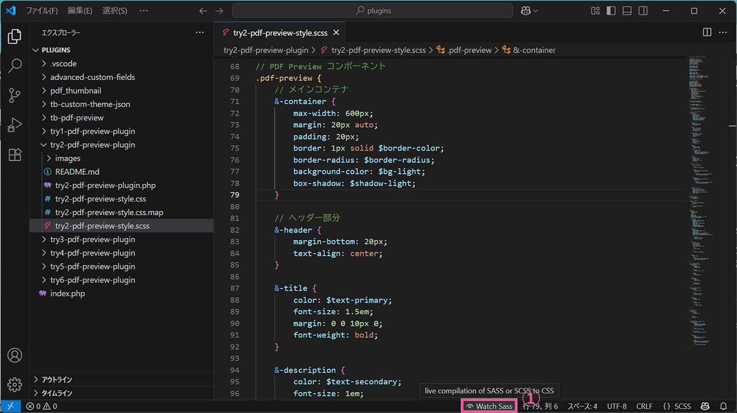Click the code minimap overview

click(708, 202)
